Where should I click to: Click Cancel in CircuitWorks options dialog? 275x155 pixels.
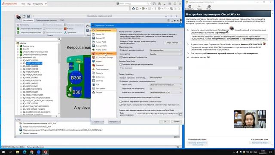pyautogui.click(x=177, y=121)
